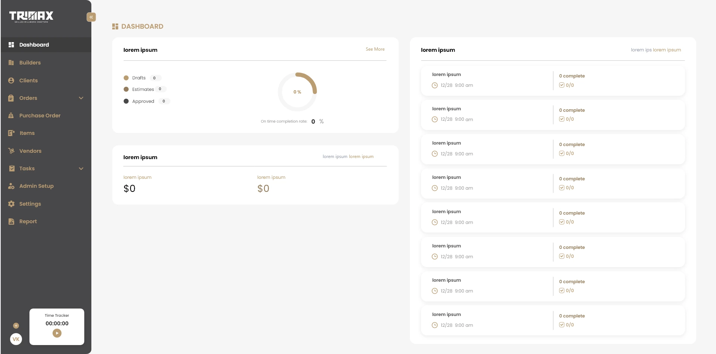Click the See More link

(x=375, y=49)
